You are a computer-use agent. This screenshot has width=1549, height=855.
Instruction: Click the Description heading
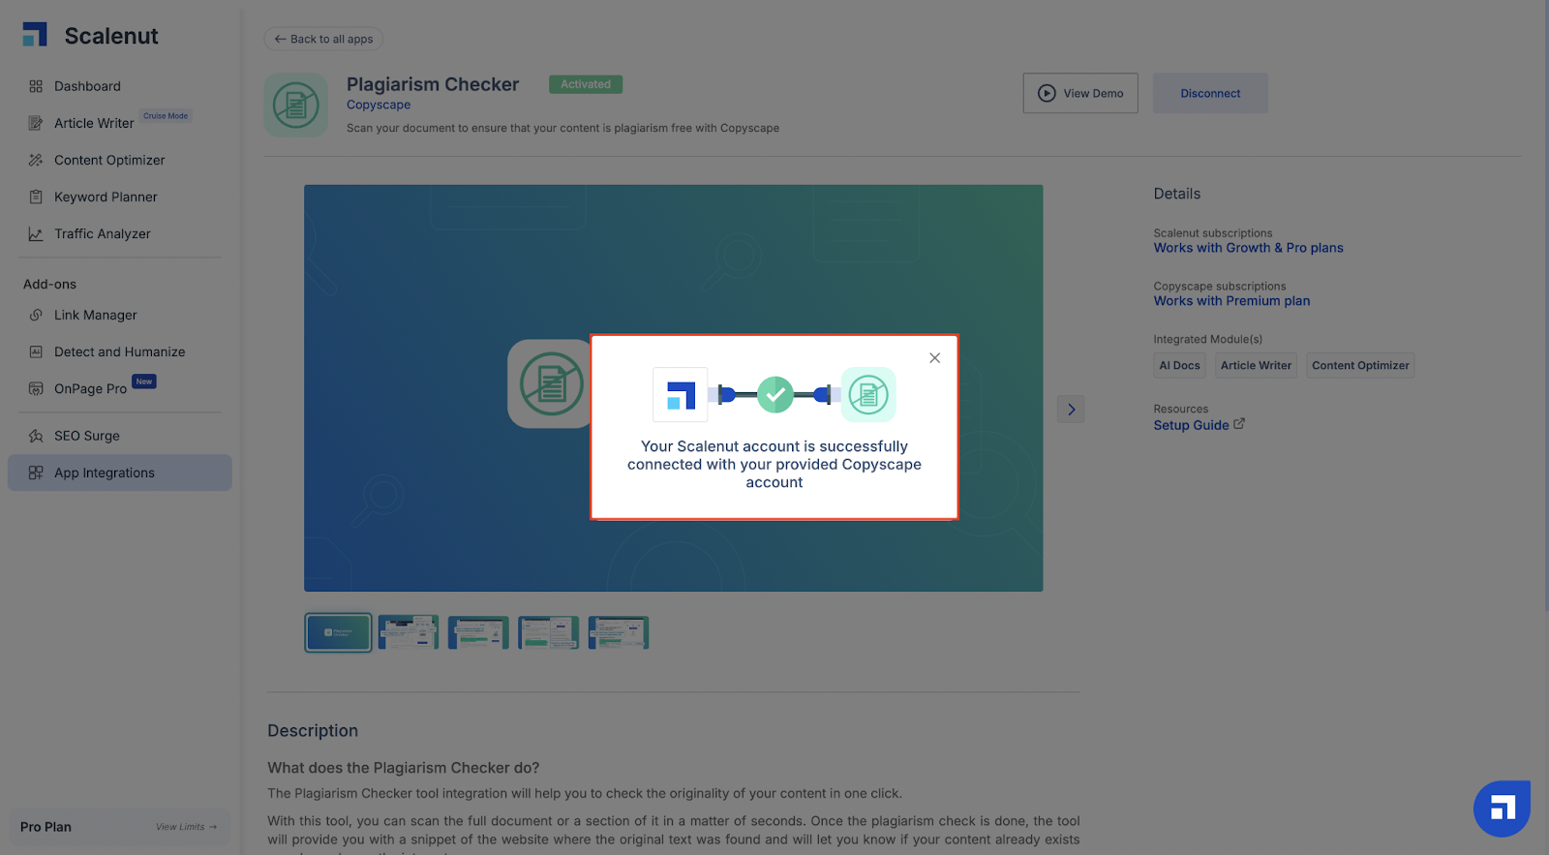[313, 731]
